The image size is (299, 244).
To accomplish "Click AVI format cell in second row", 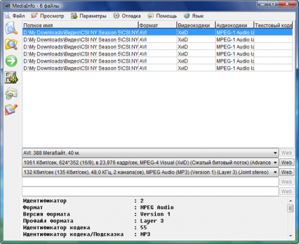I will coord(158,40).
